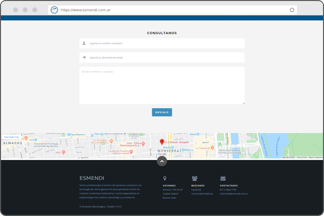The height and width of the screenshot is (216, 324).
Task: Click the group icon above Buscanos
Action: [194, 178]
